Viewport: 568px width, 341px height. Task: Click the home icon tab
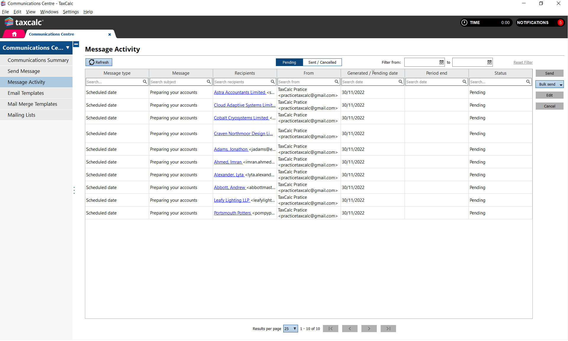[14, 34]
